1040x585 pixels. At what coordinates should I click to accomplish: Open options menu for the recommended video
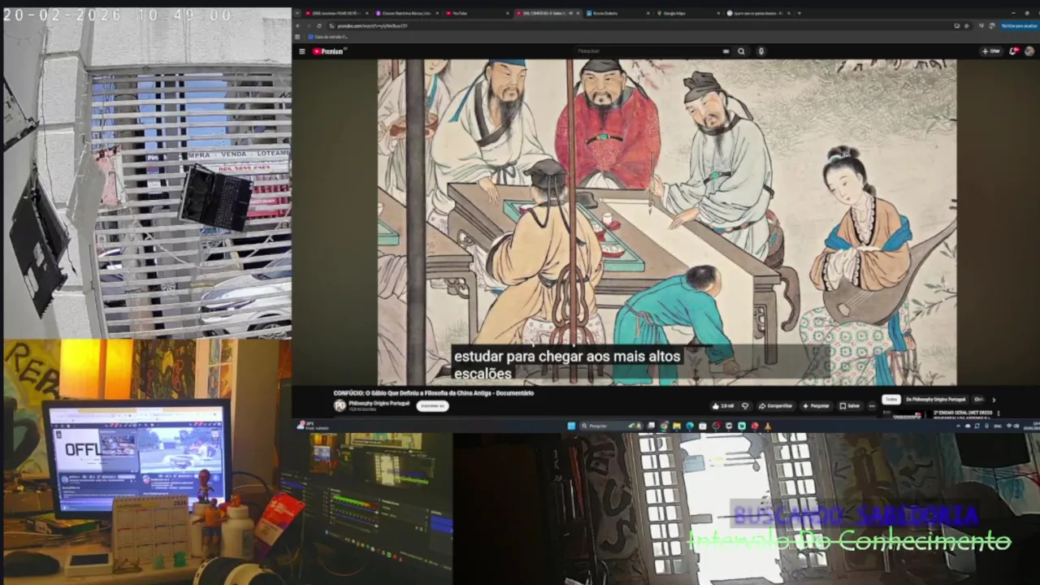click(999, 414)
